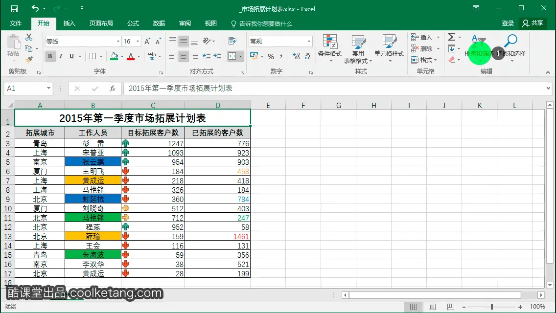556x313 pixels.
Task: Increase font size with the large A icon
Action: [147, 42]
